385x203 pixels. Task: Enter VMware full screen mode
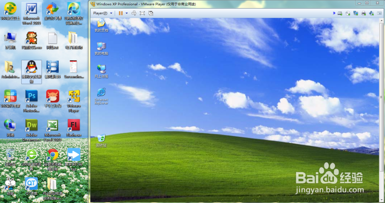(142, 13)
